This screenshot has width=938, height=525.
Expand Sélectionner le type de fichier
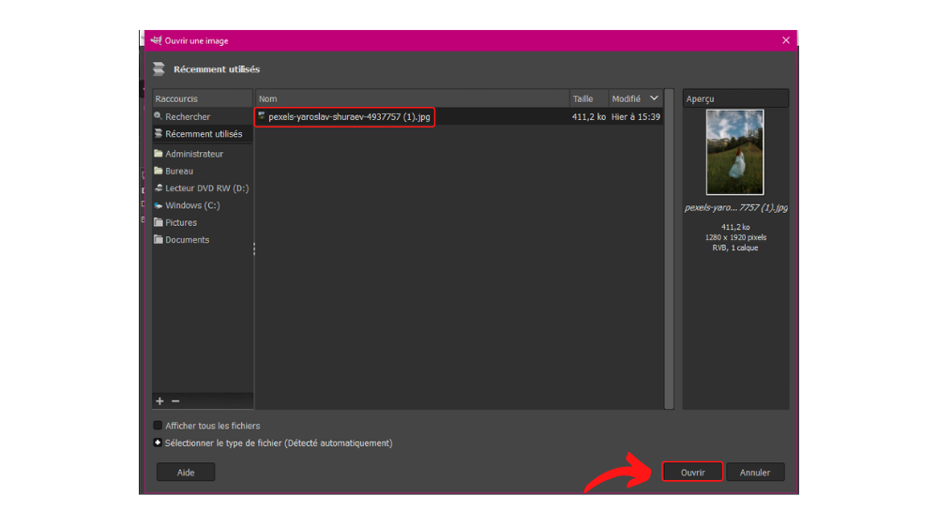(158, 442)
